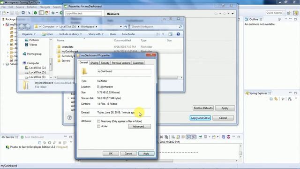Sort by Date modified column
The height and width of the screenshot is (169, 300).
(122, 40)
